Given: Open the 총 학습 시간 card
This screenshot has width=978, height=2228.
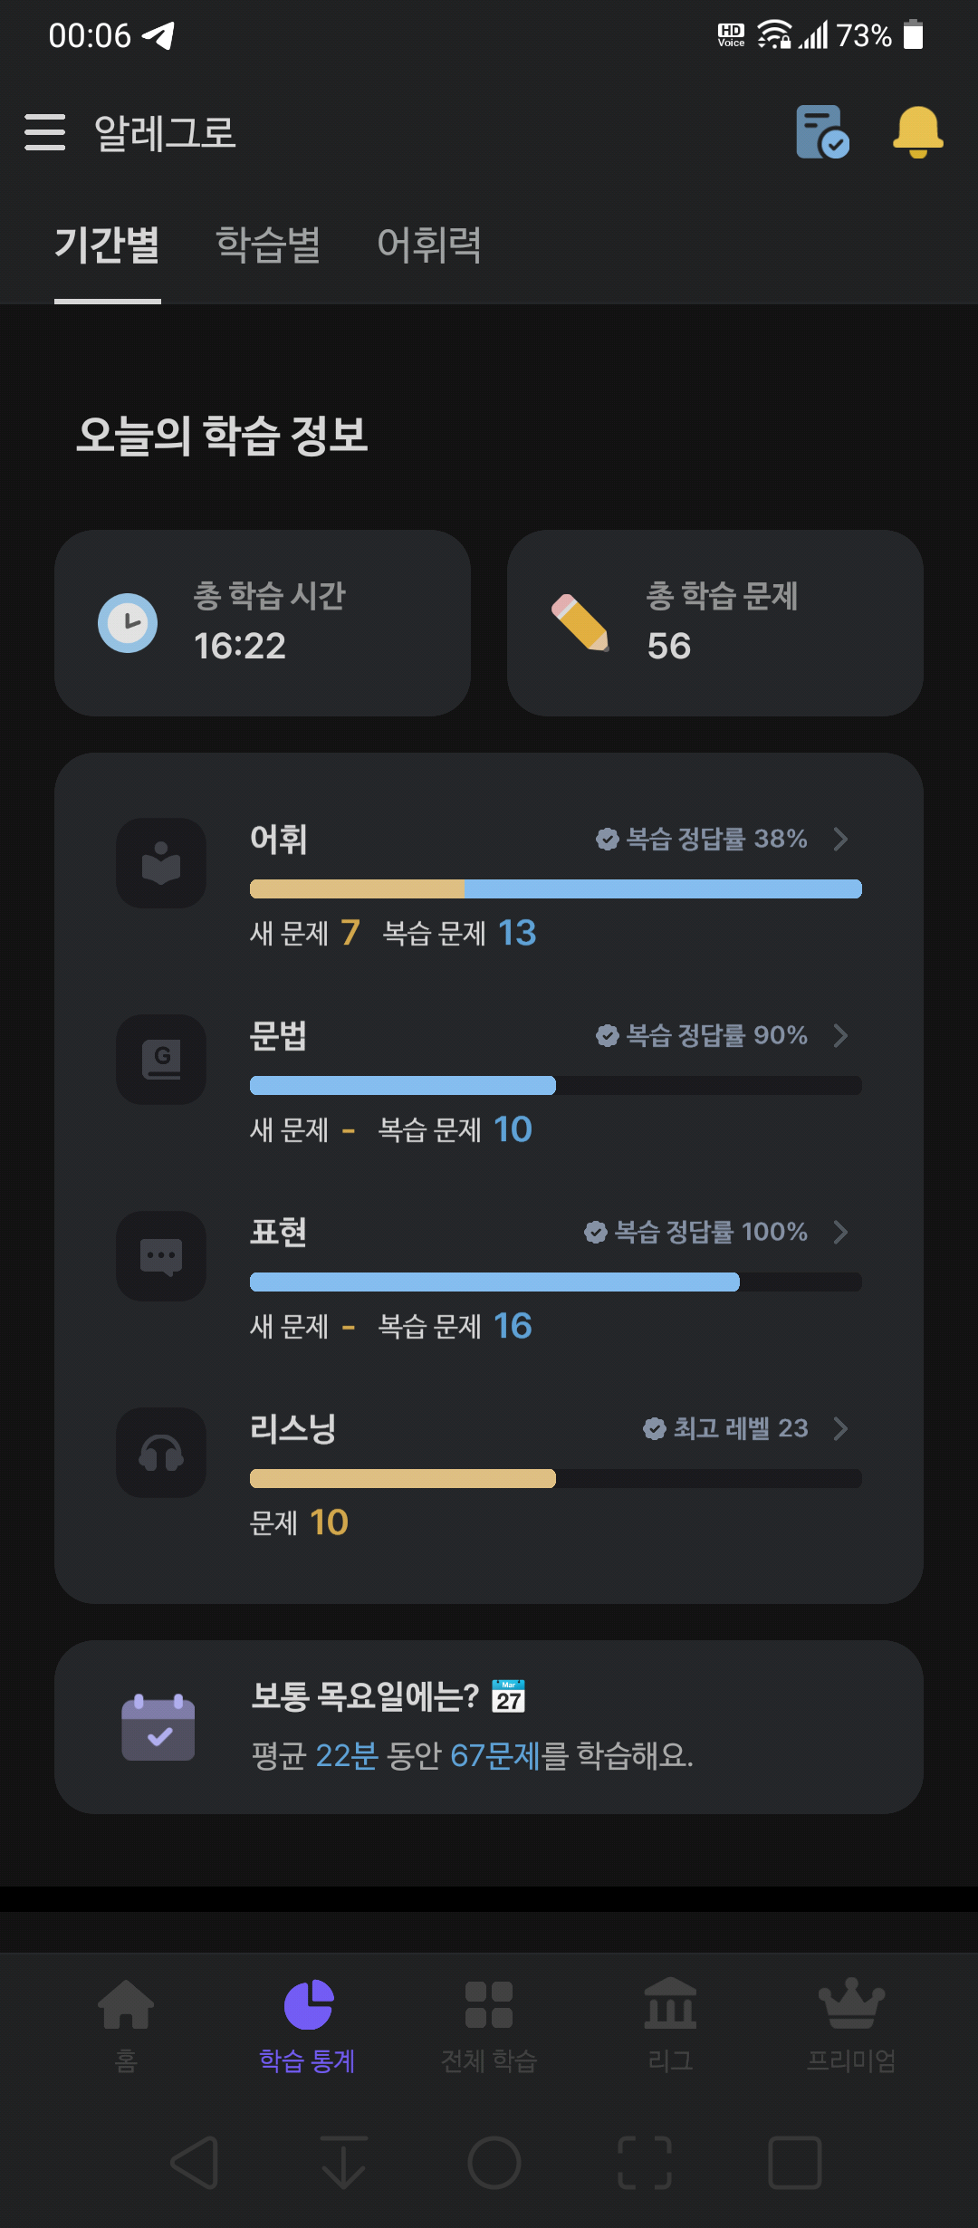Looking at the screenshot, I should 263,623.
